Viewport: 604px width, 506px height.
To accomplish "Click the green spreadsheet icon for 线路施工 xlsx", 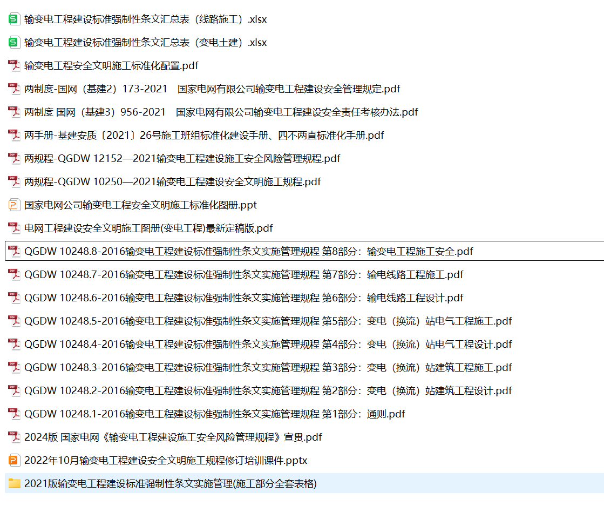I will point(14,19).
